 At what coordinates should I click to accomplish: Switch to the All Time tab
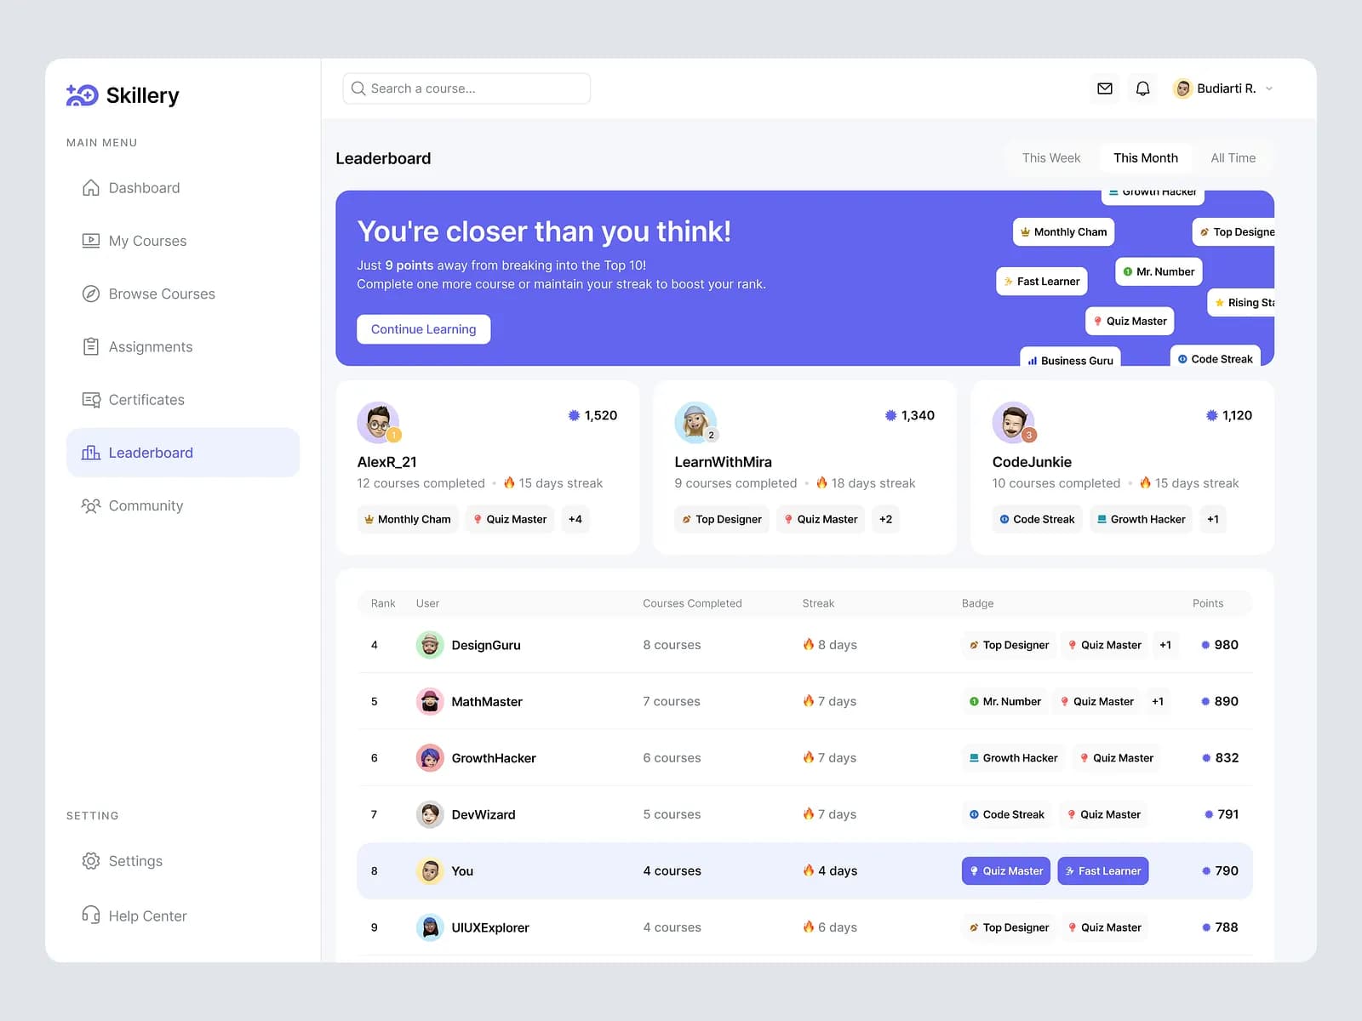[x=1233, y=158]
